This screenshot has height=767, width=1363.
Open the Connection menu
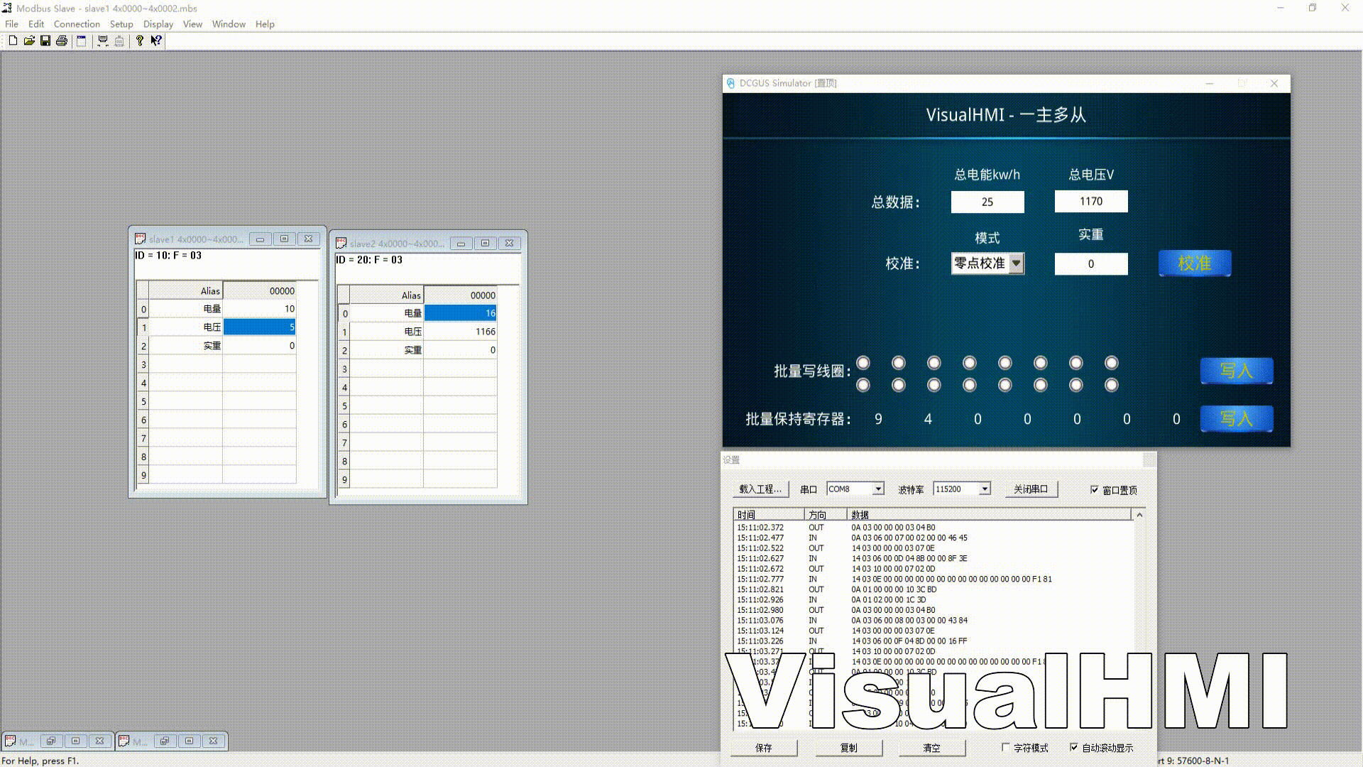77,24
